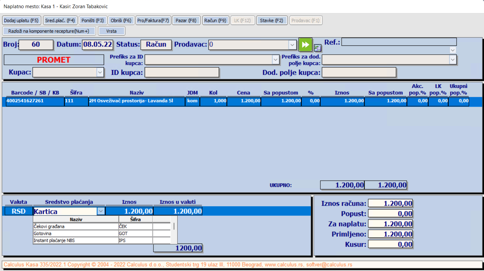Click the Iznos računa field

[x=390, y=204]
